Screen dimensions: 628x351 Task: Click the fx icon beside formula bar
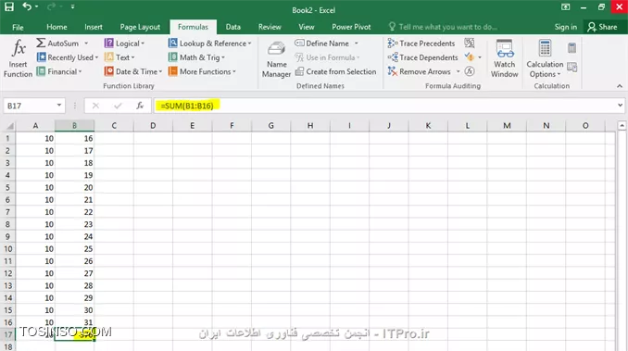click(x=140, y=106)
